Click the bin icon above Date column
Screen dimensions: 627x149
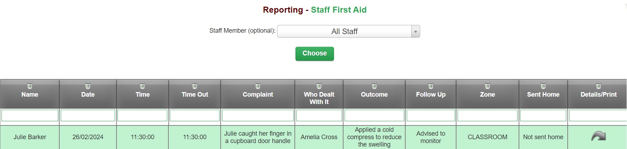88,86
